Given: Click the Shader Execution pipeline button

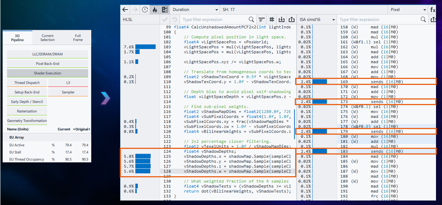Looking at the screenshot, I should pyautogui.click(x=47, y=73).
